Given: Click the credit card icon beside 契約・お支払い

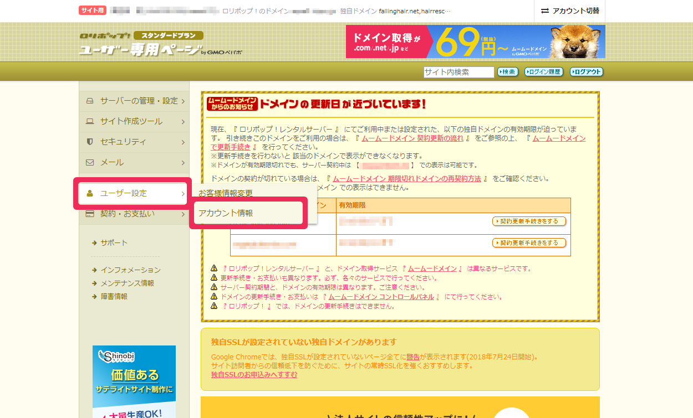Looking at the screenshot, I should coord(90,214).
